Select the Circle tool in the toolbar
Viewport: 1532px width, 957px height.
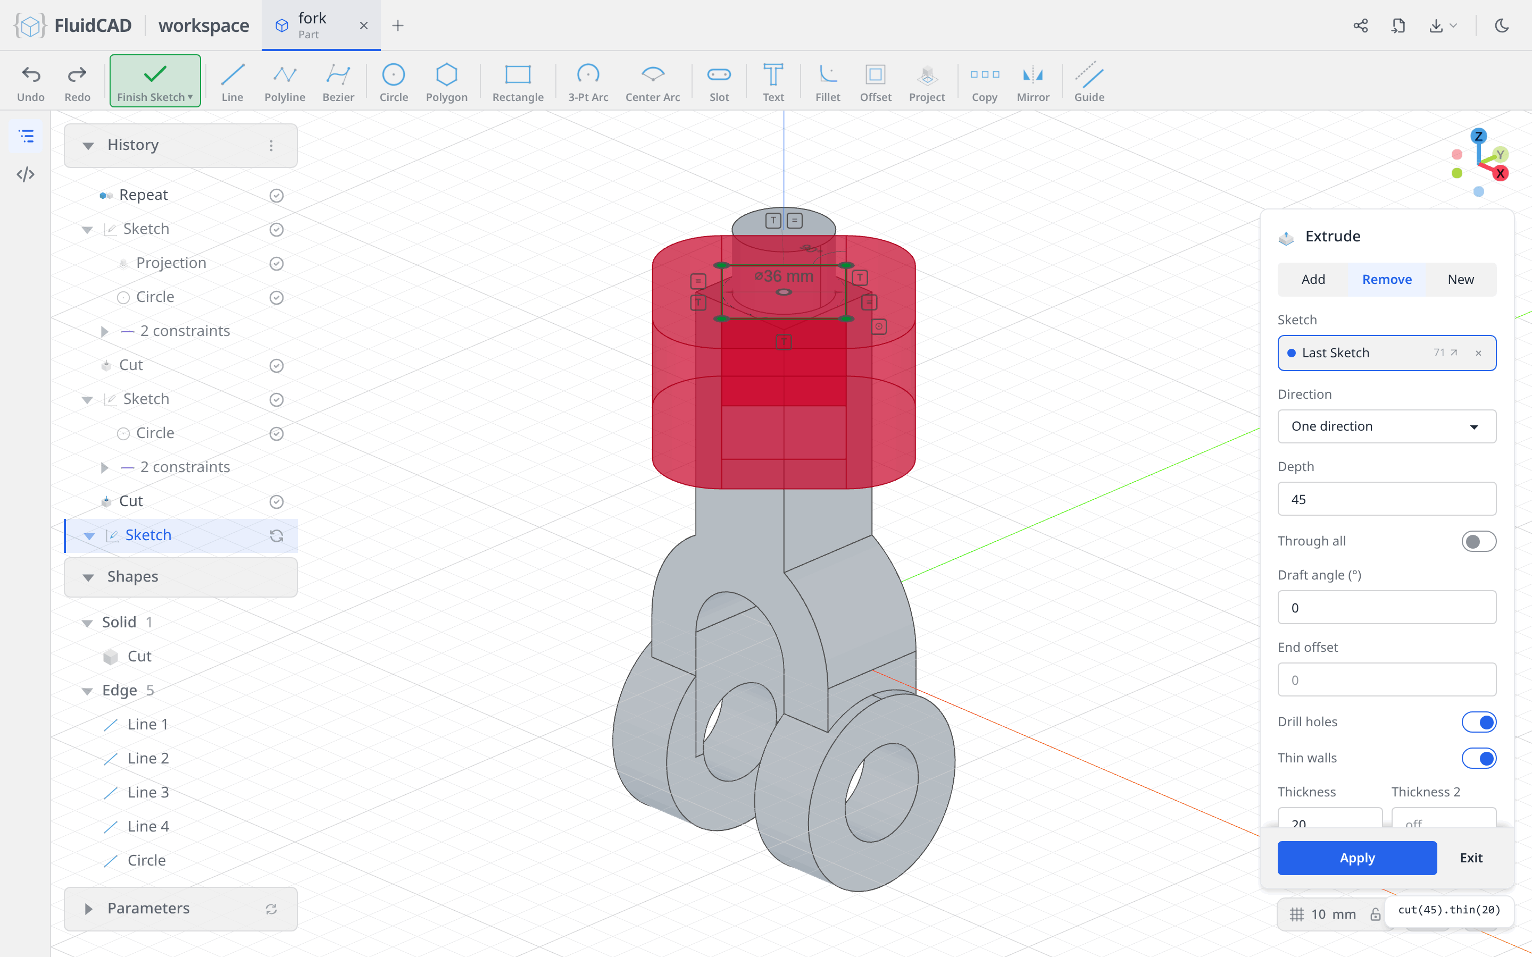pyautogui.click(x=393, y=82)
